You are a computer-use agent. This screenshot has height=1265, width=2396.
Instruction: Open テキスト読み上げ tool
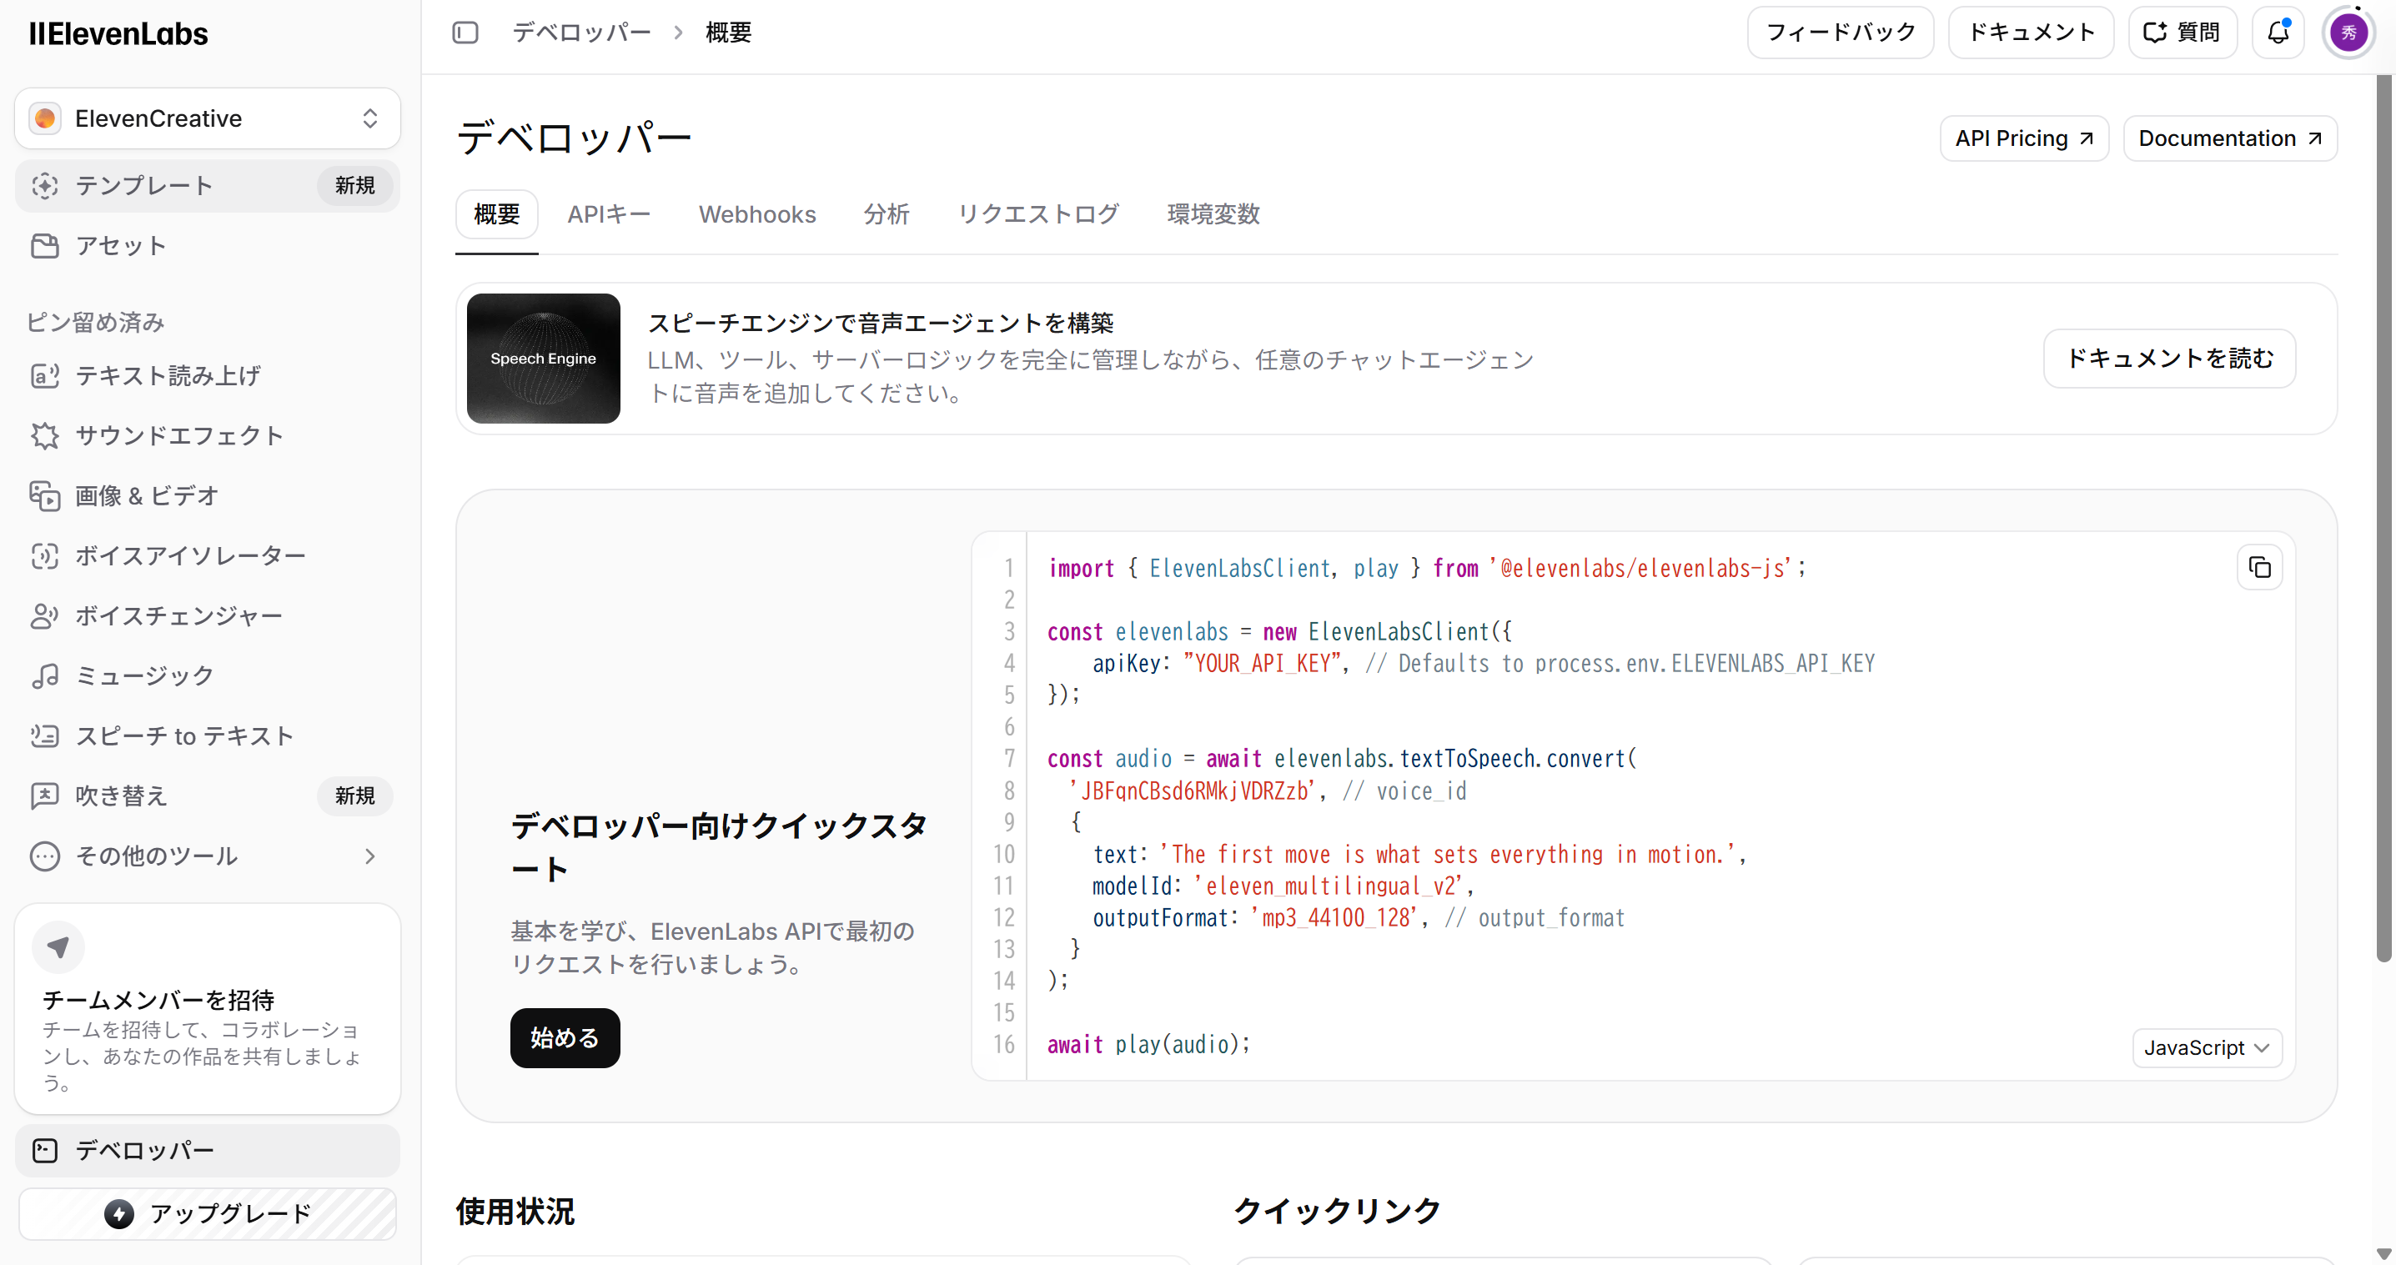click(x=208, y=376)
